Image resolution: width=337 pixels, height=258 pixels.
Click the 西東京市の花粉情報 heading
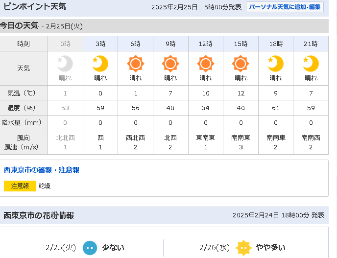pos(39,215)
